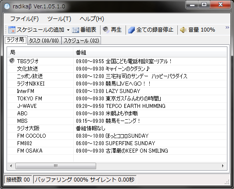Open the ファイル(F) menu
The width and height of the screenshot is (234, 189).
coord(24,19)
